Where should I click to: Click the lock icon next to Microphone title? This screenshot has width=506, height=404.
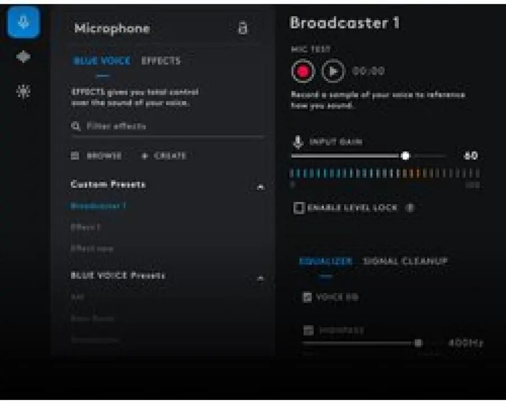[243, 27]
